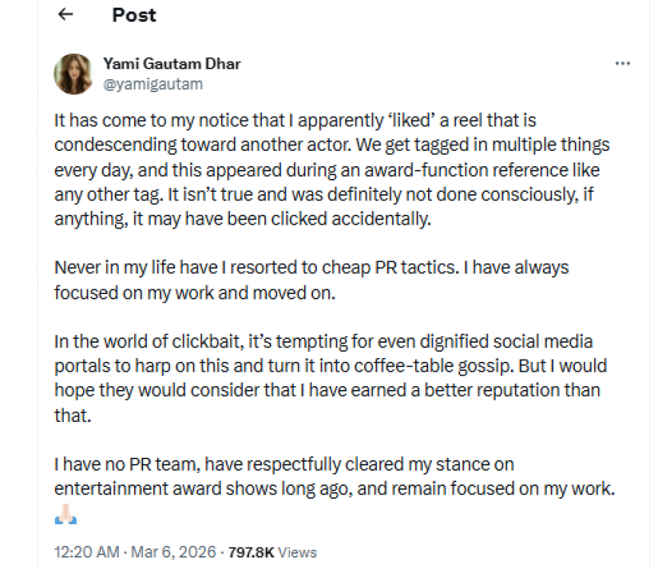The image size is (658, 569).
Task: Go back using the left arrow
Action: (x=66, y=14)
